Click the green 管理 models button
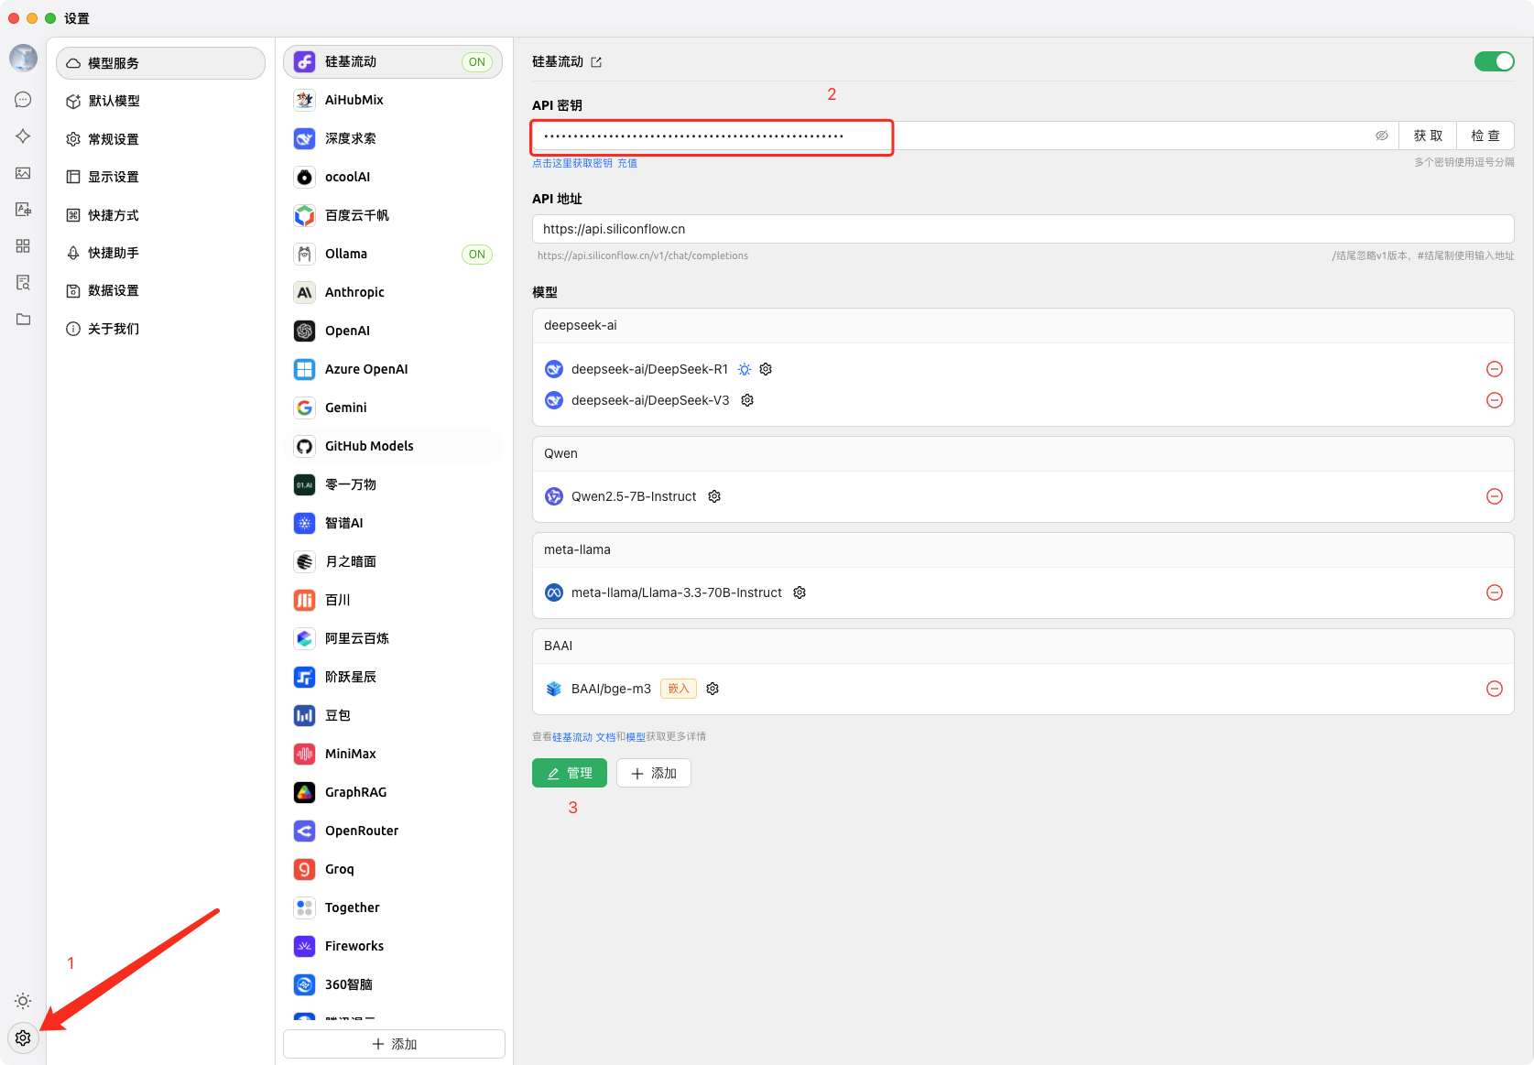 coord(570,773)
